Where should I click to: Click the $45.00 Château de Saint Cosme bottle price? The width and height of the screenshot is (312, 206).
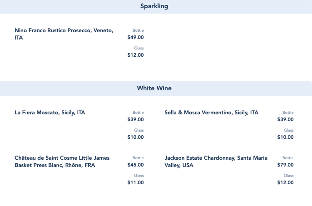135,165
